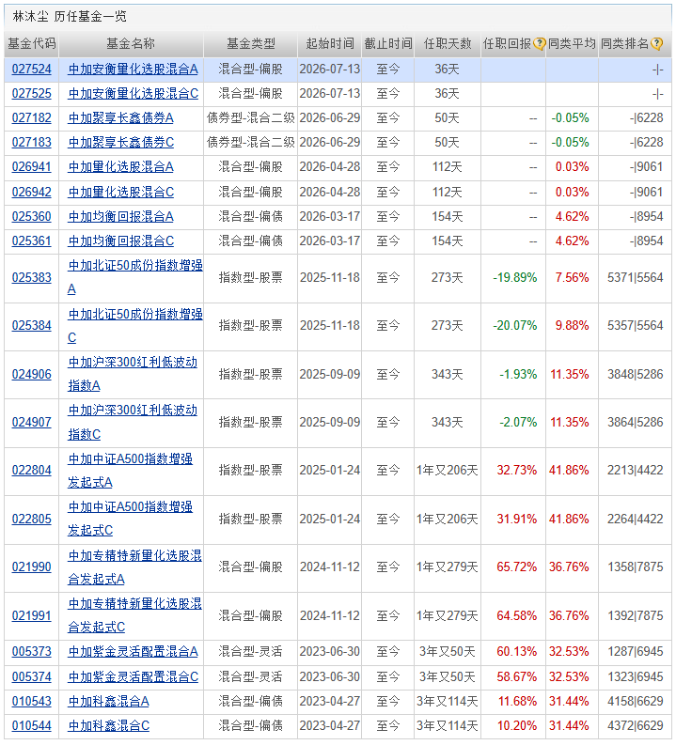Open 中加北证50成份指数增强C fund link
676x745 pixels.
[135, 326]
